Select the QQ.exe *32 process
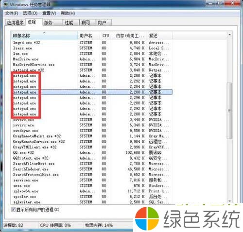The width and height of the screenshot is (243, 232). coord(91,152)
